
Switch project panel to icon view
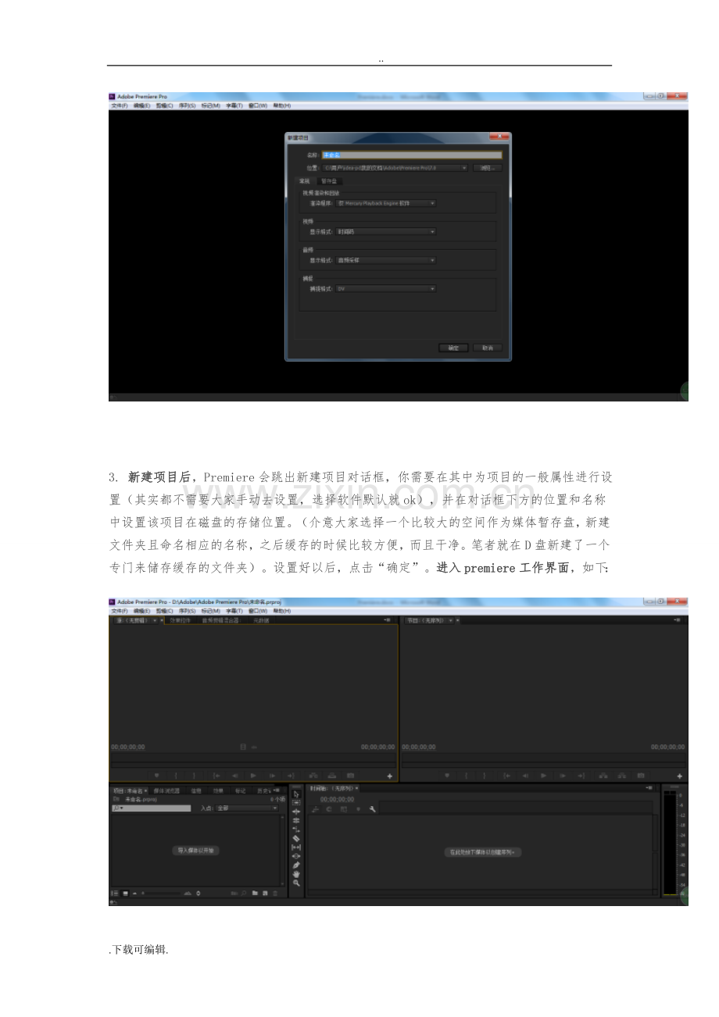pyautogui.click(x=125, y=893)
